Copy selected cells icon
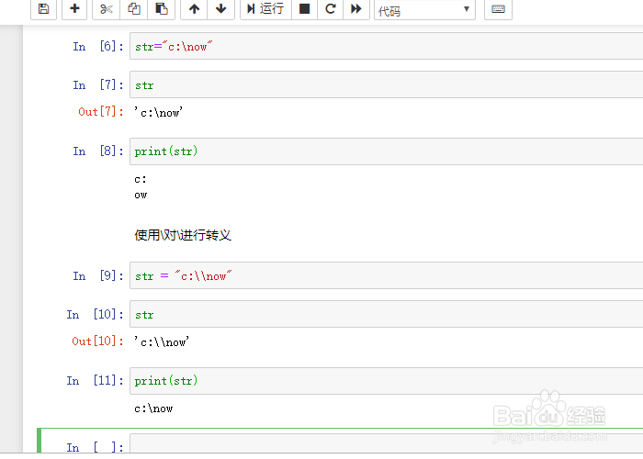Image resolution: width=643 pixels, height=459 pixels. click(134, 8)
